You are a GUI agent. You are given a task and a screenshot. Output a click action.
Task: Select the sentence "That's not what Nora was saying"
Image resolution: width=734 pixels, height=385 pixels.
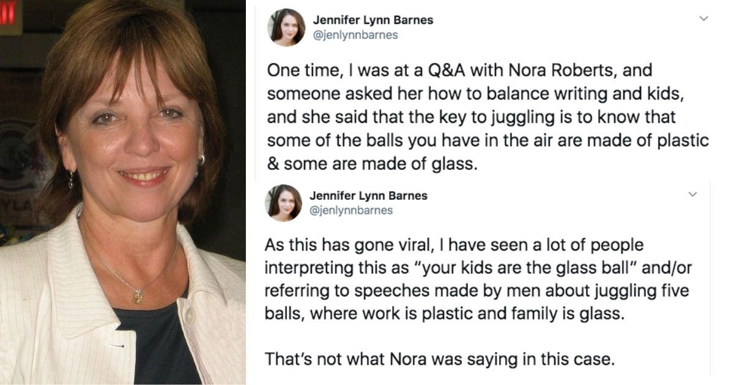(439, 359)
